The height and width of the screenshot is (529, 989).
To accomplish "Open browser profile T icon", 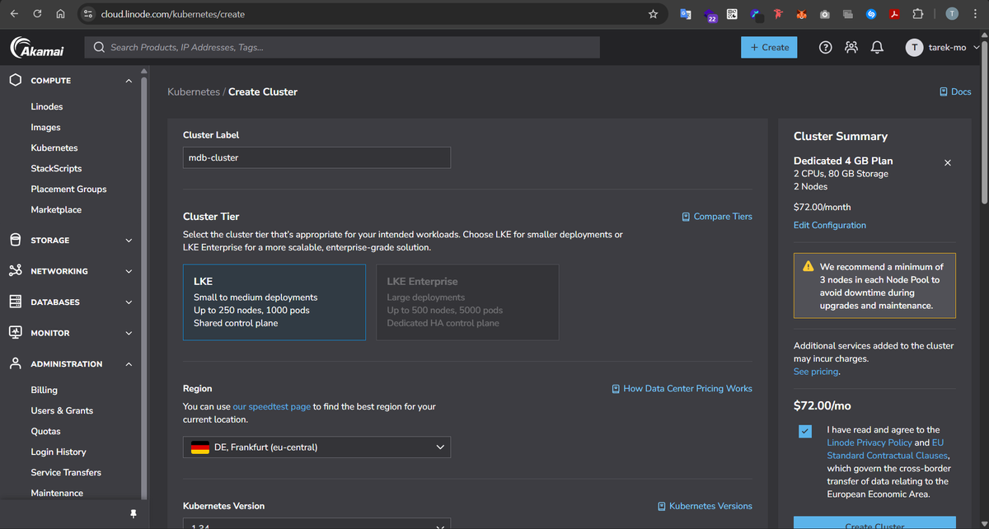I will coord(952,14).
